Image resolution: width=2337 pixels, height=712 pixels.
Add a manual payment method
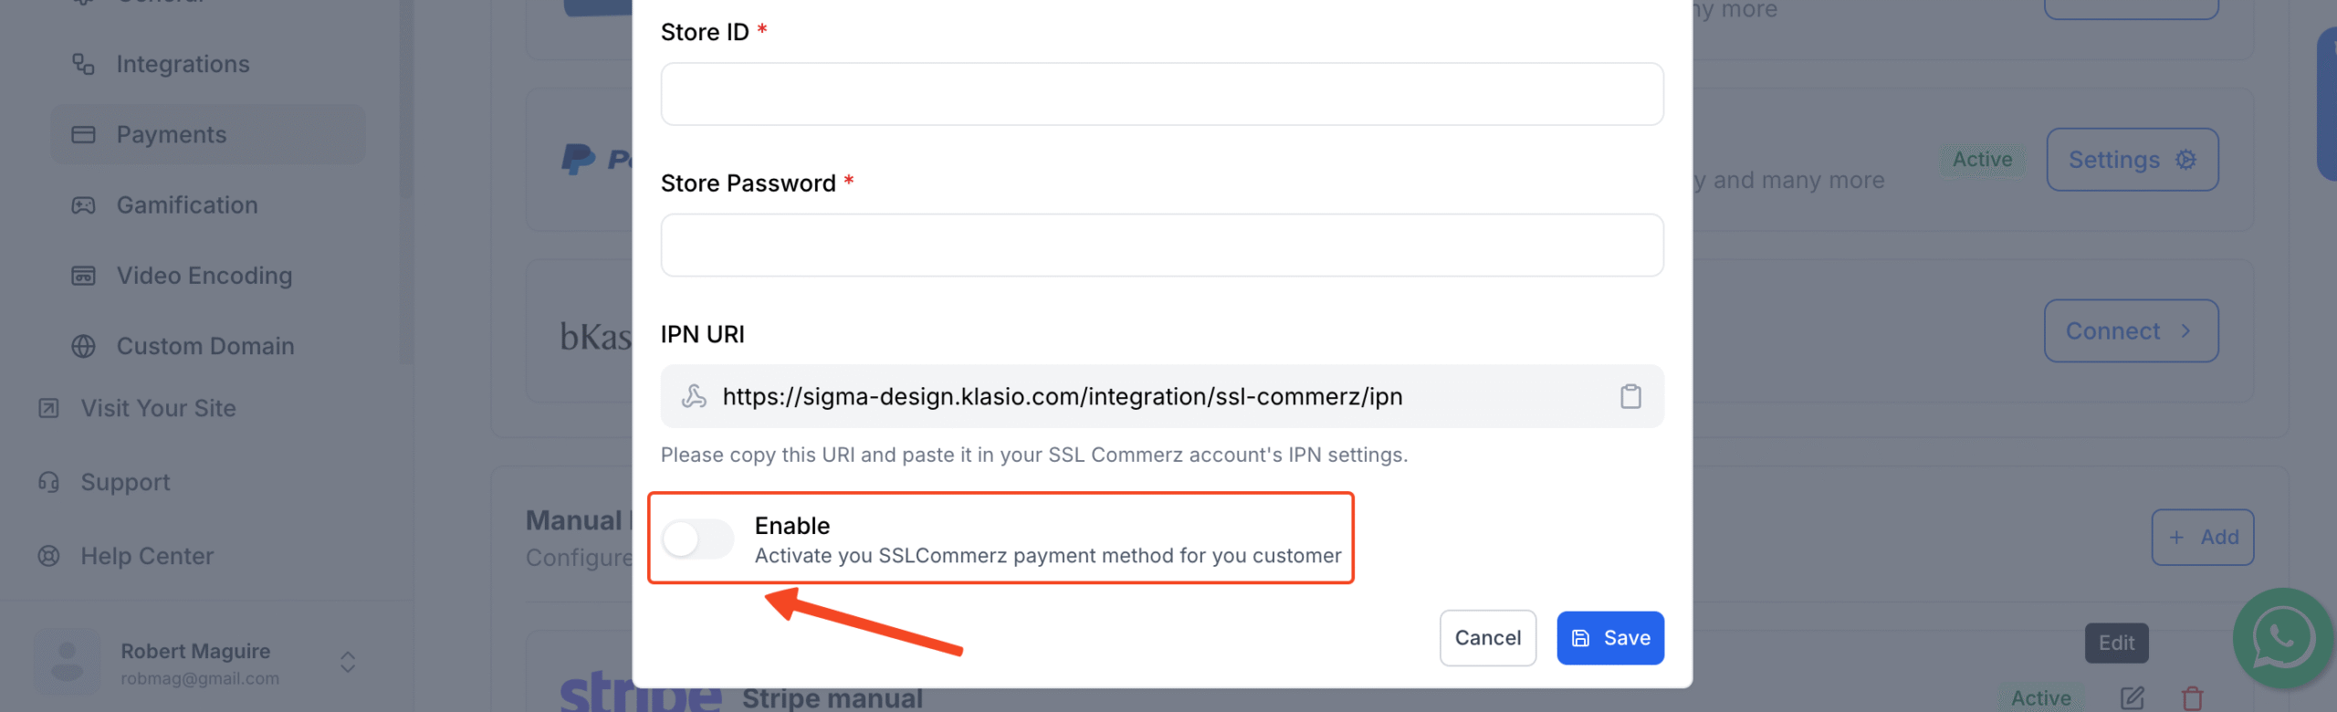click(2203, 538)
